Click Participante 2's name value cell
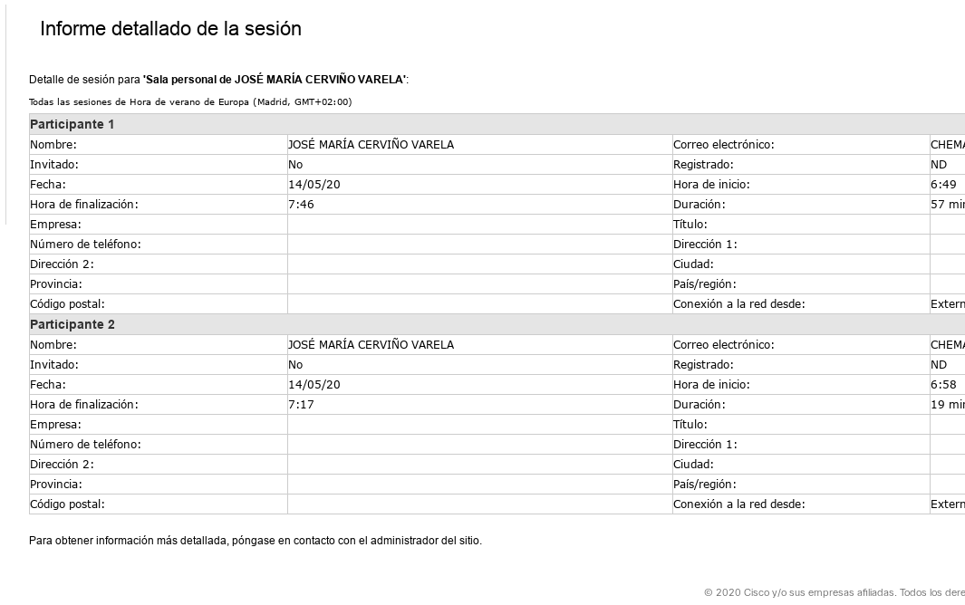 pyautogui.click(x=371, y=345)
